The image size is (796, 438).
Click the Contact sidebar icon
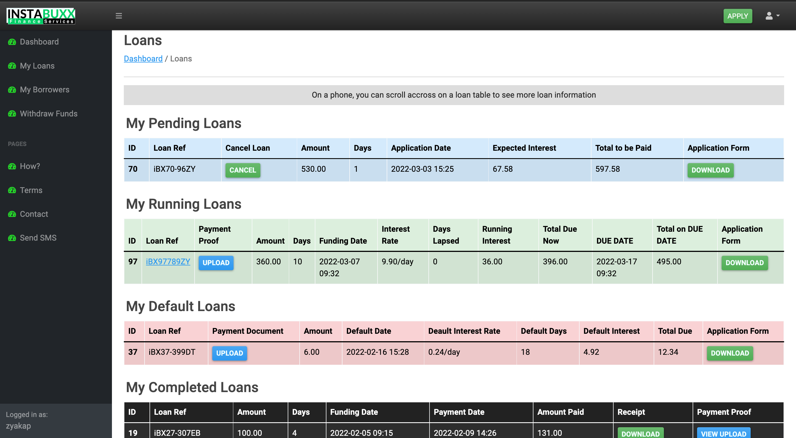(x=12, y=214)
